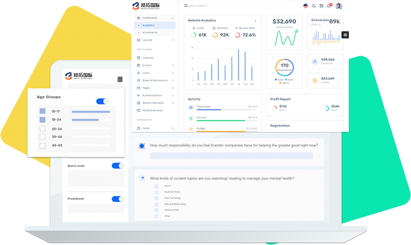Expand the Layouts sidebar submenu

coord(155,40)
